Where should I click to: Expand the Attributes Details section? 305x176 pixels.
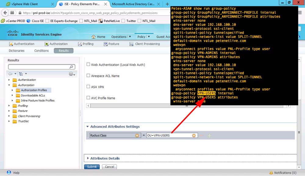click(88, 158)
